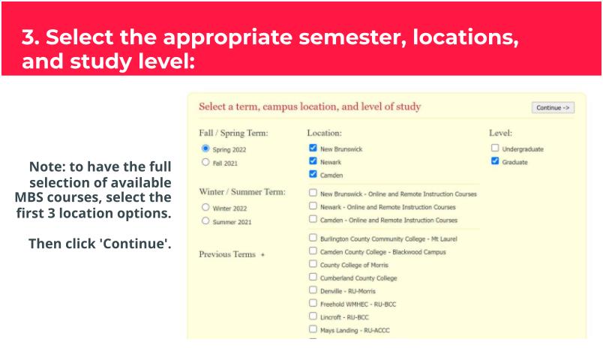Uncheck the Newark location checkbox
The height and width of the screenshot is (348, 603).
click(x=313, y=161)
